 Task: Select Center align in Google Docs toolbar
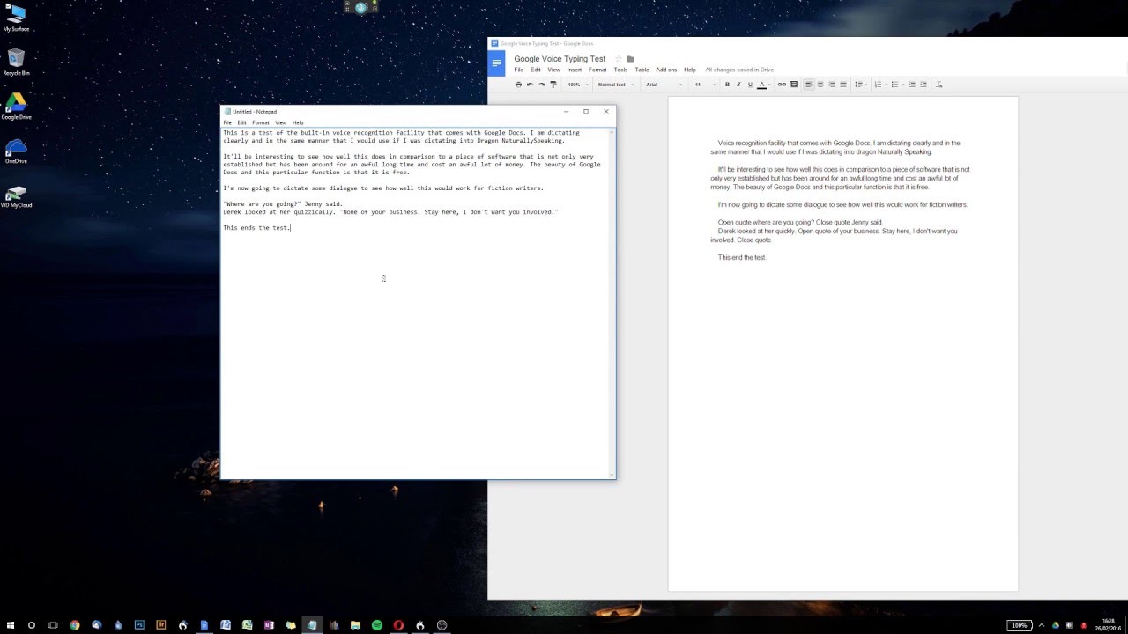click(x=820, y=85)
